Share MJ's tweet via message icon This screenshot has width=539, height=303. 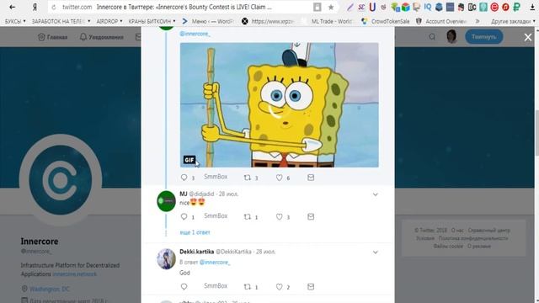[x=311, y=216]
